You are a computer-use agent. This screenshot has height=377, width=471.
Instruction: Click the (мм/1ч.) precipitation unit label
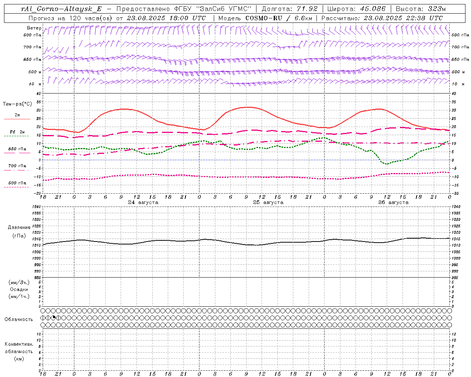19,296
